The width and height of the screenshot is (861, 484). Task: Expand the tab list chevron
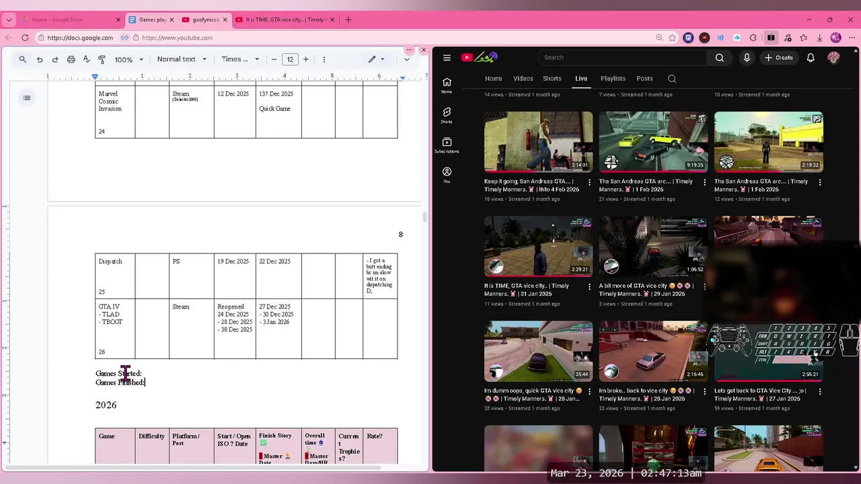(x=9, y=19)
